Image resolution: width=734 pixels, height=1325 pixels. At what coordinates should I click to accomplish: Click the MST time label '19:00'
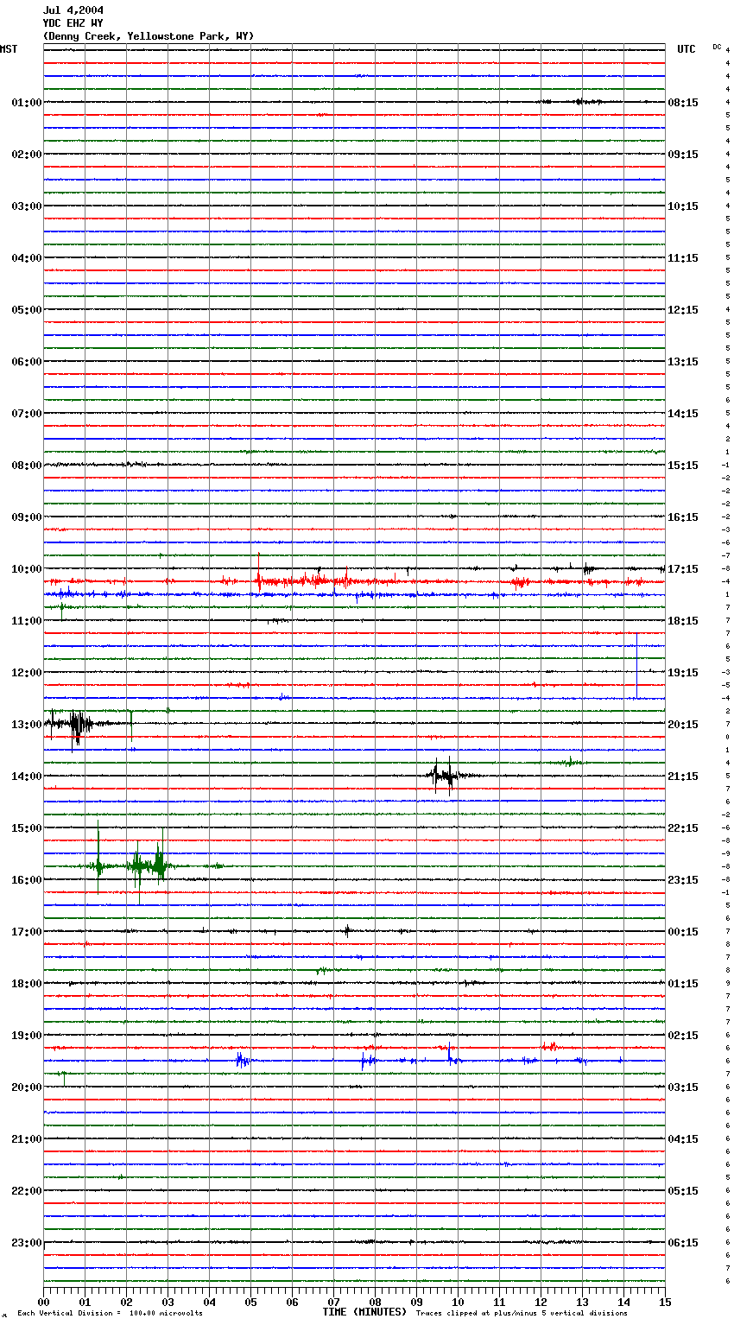26,1036
